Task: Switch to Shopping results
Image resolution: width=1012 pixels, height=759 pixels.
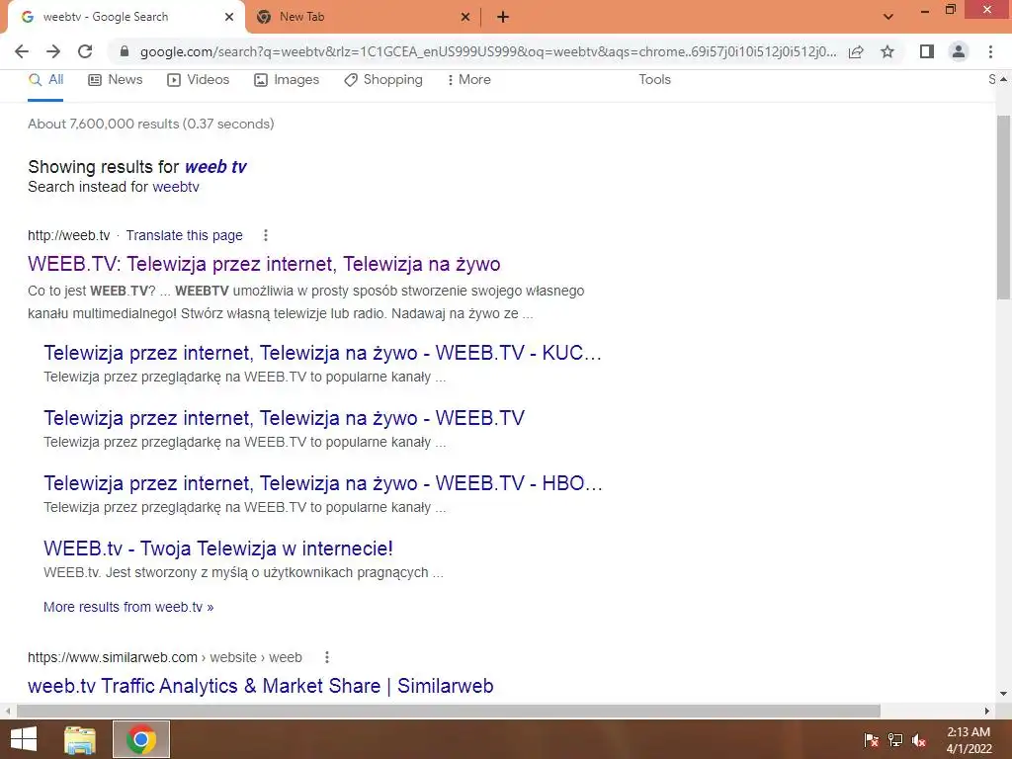Action: click(x=383, y=79)
